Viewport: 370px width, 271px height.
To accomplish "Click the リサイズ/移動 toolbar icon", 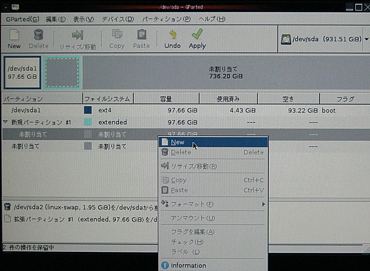I will point(78,35).
